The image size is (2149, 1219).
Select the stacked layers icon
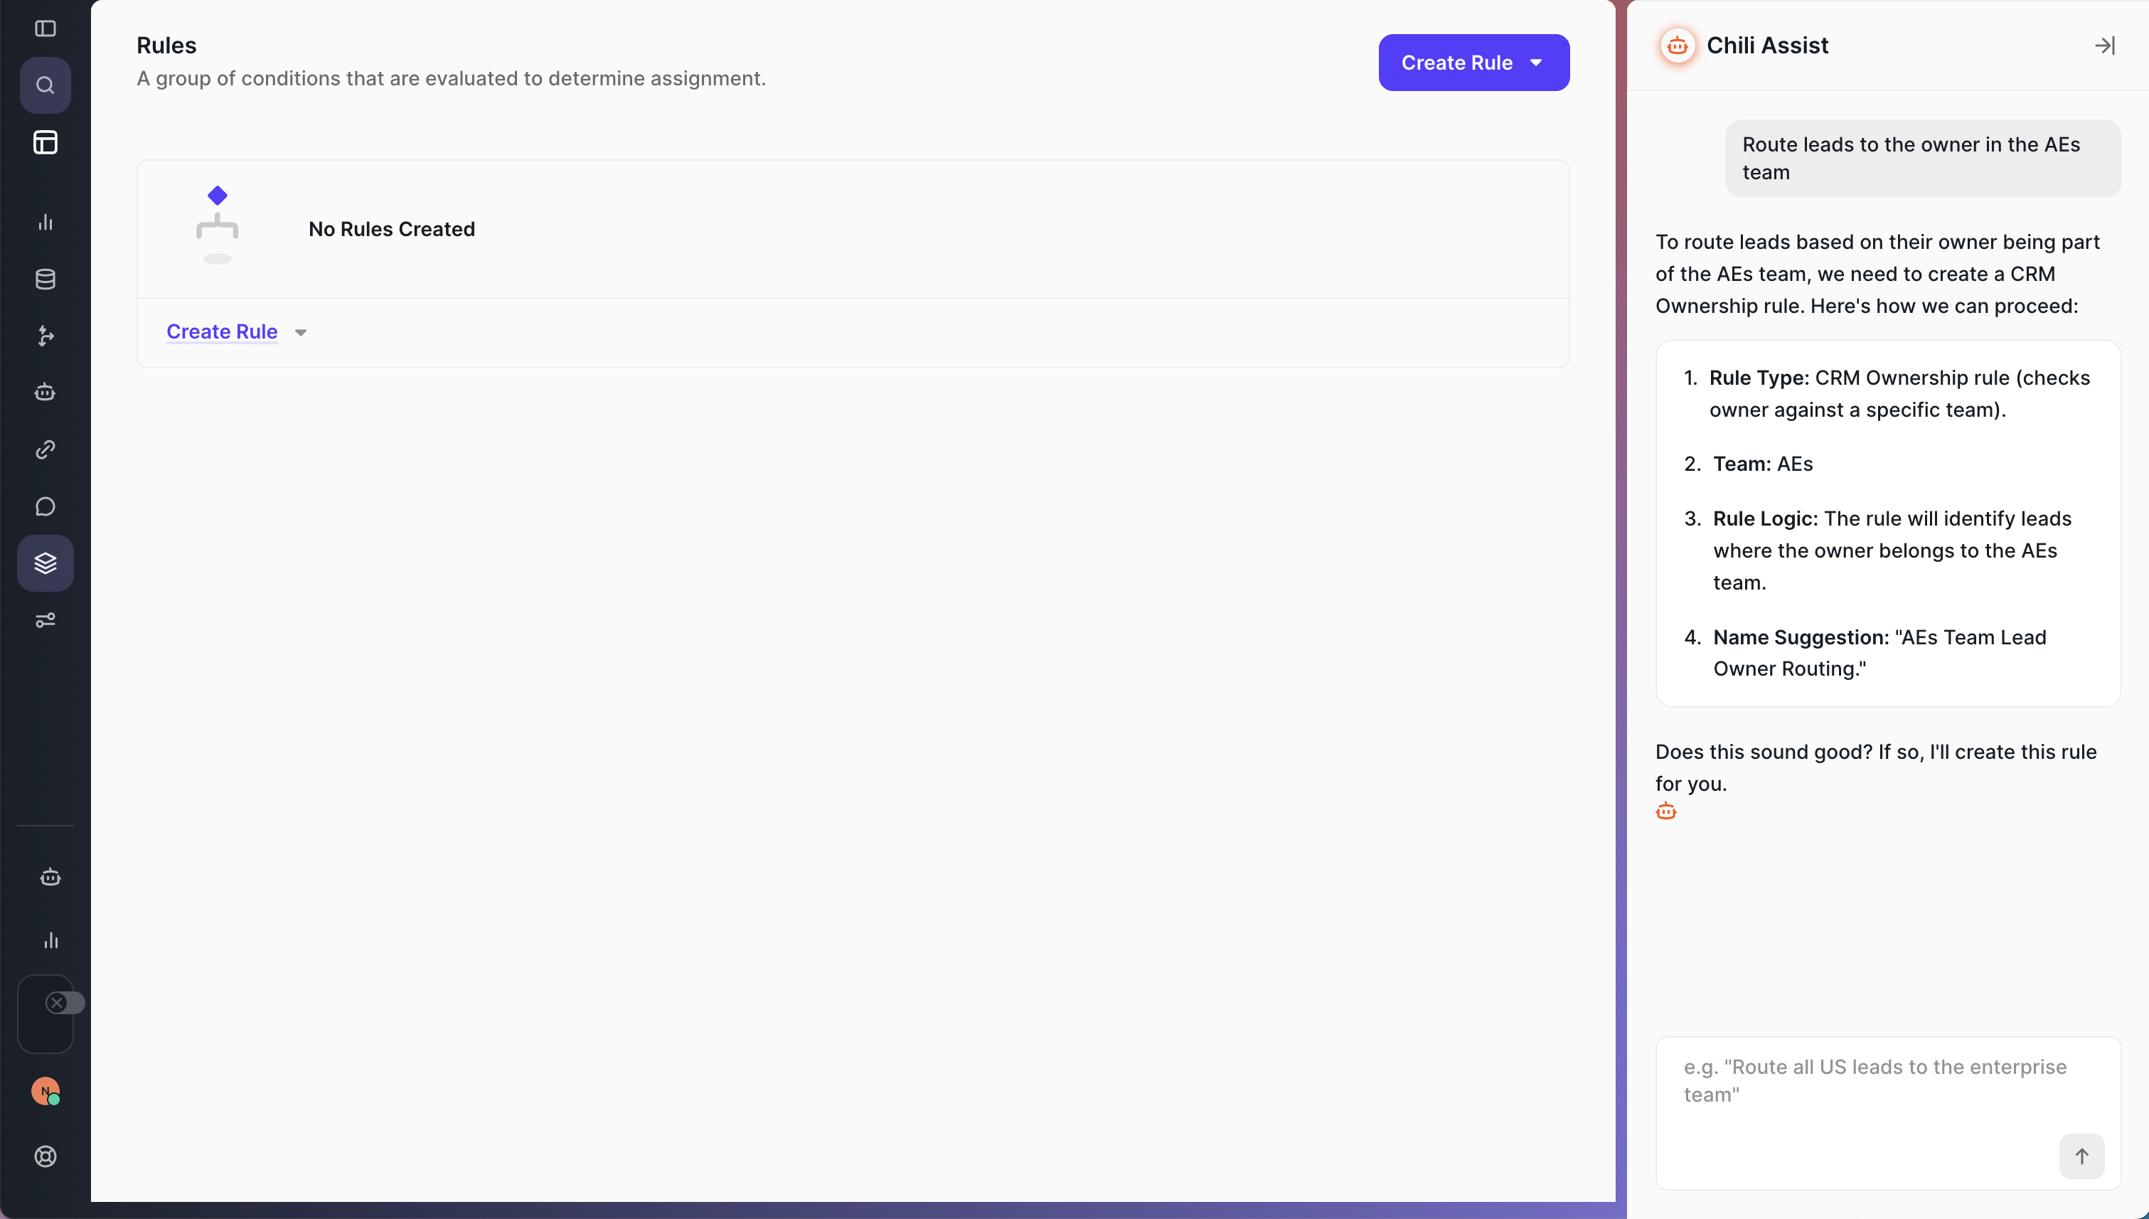pyautogui.click(x=46, y=563)
